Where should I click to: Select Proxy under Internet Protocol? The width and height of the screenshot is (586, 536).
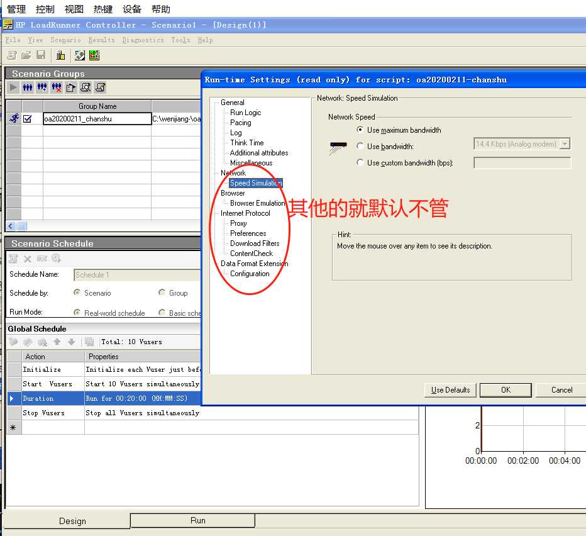coord(238,223)
